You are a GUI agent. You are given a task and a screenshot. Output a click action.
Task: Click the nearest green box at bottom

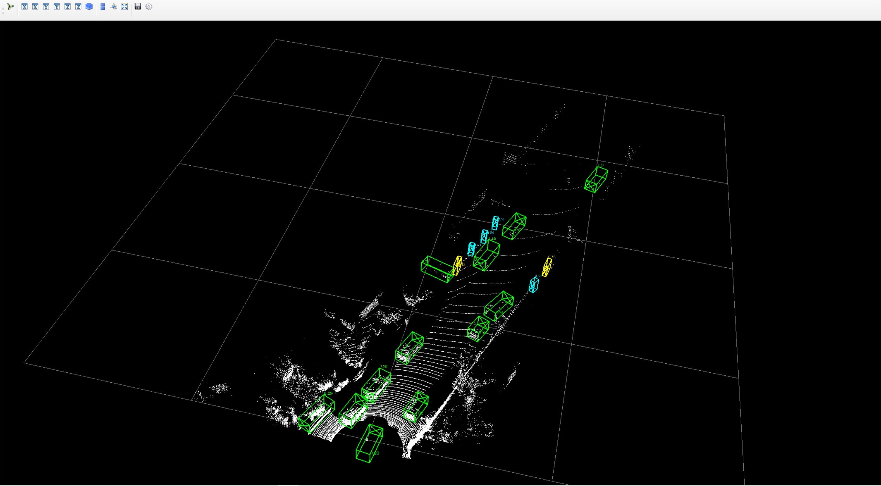point(369,443)
